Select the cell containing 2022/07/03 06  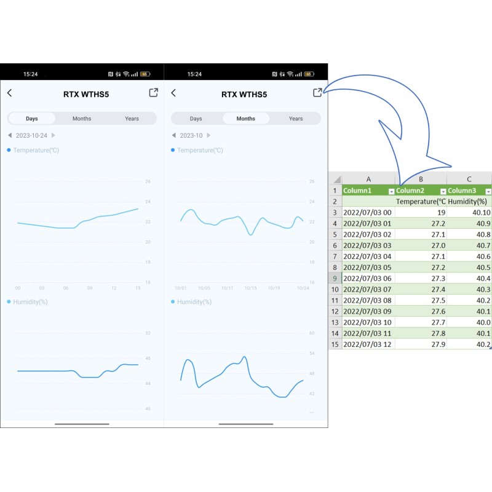click(368, 279)
